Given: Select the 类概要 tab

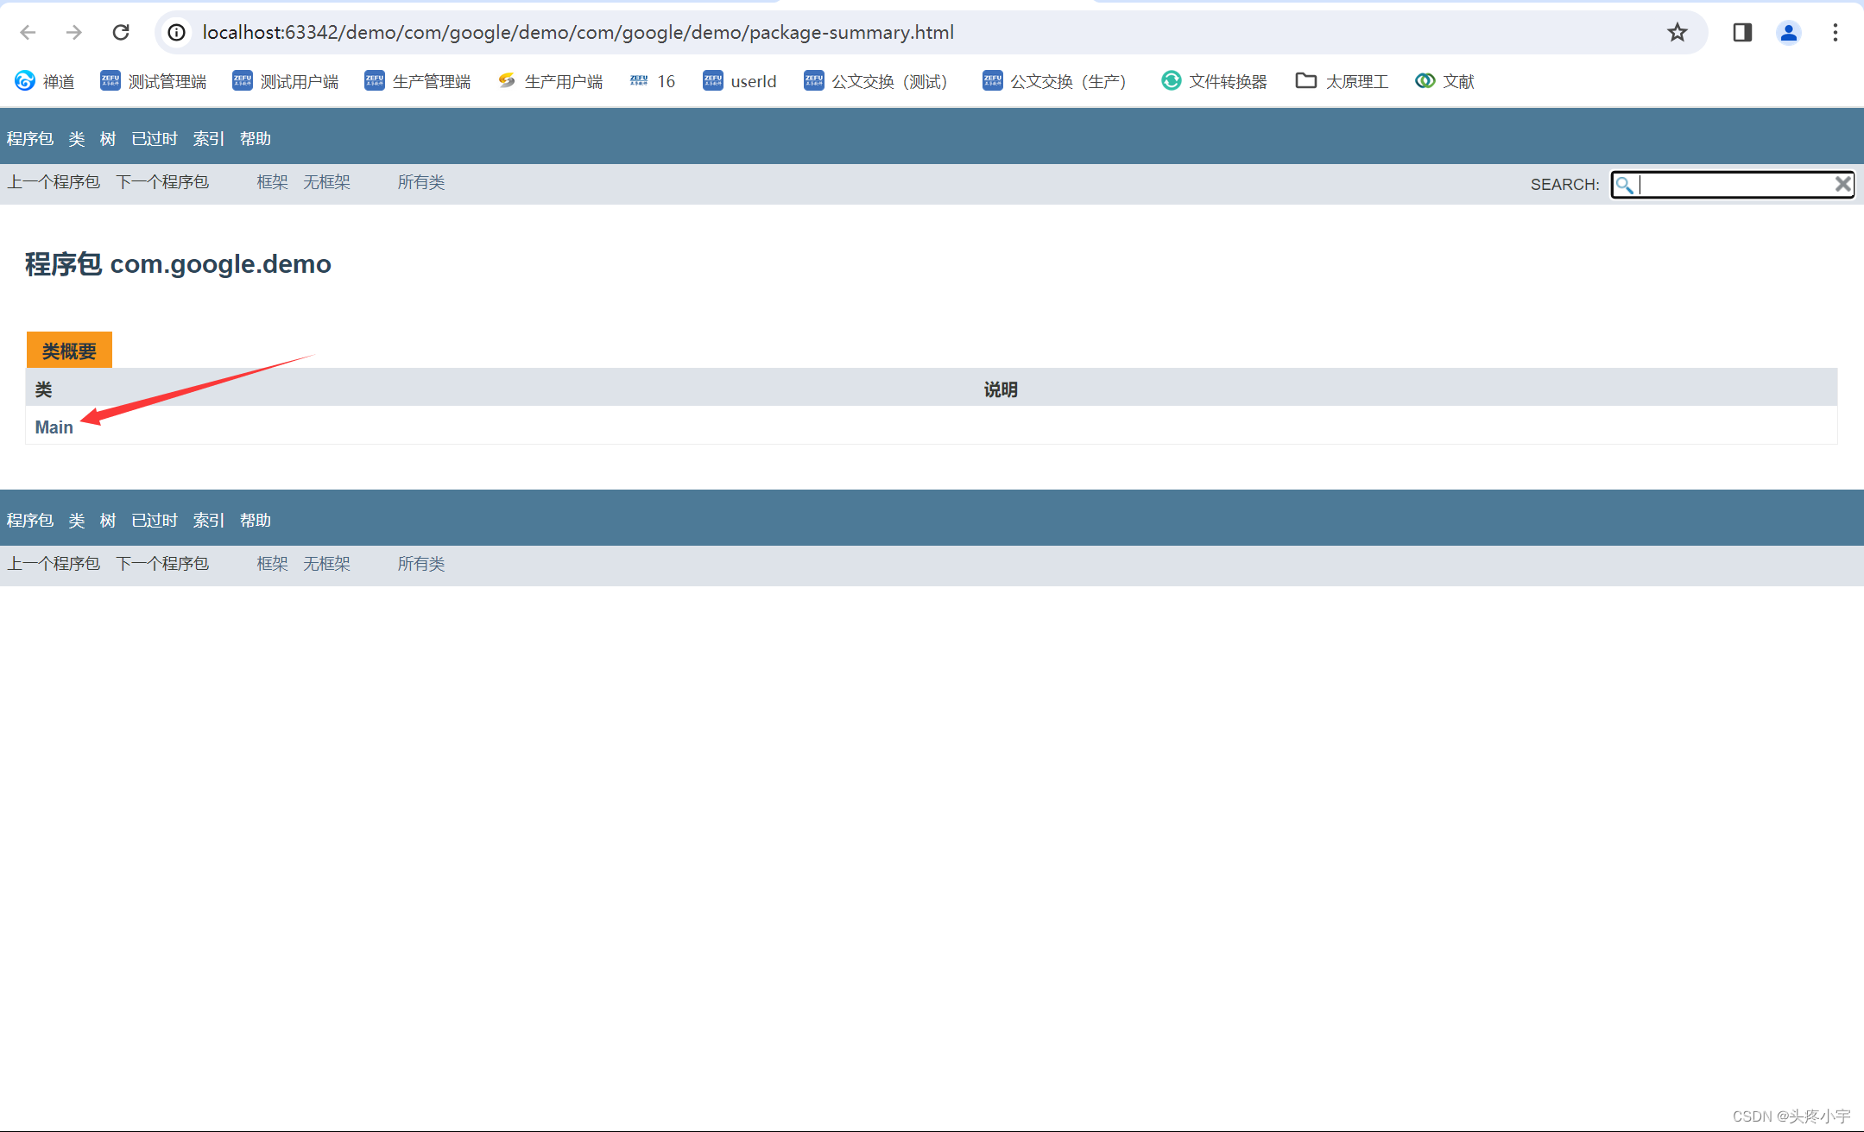Looking at the screenshot, I should (x=69, y=351).
